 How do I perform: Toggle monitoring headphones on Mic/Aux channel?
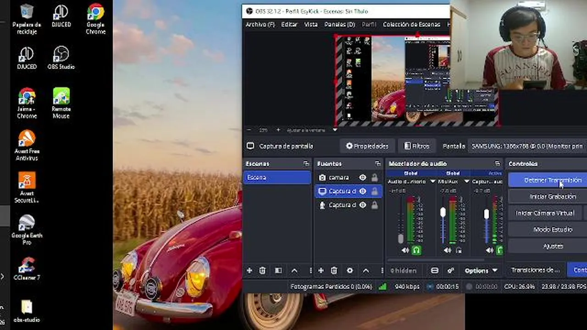tap(459, 250)
